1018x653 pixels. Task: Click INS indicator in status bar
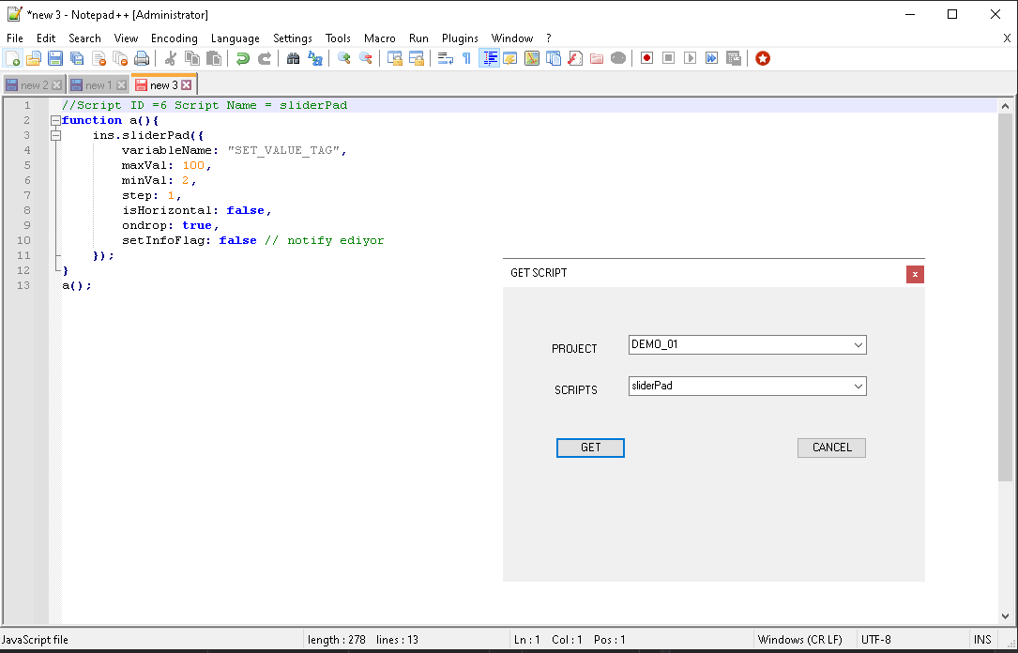pos(982,640)
